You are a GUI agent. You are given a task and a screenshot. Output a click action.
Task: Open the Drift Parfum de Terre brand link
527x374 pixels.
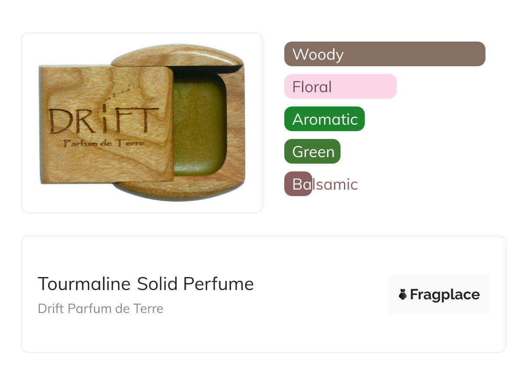tap(100, 309)
